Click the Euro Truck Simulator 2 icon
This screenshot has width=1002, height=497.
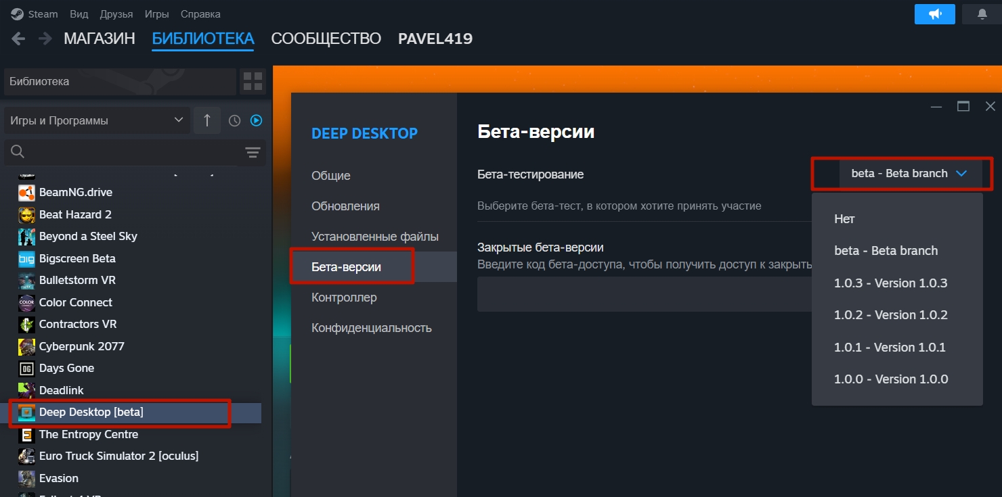point(26,456)
